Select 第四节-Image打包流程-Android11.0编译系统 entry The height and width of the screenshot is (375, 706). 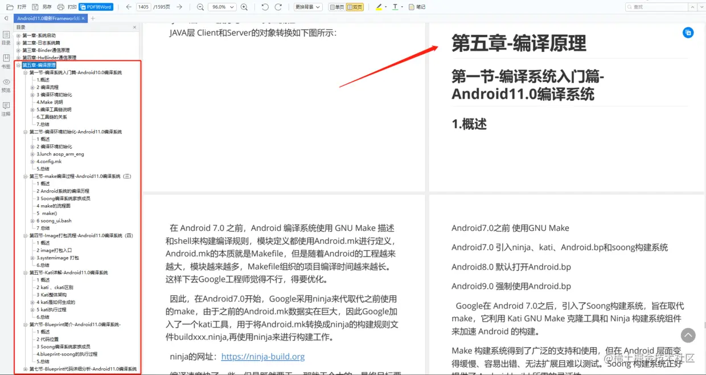81,235
